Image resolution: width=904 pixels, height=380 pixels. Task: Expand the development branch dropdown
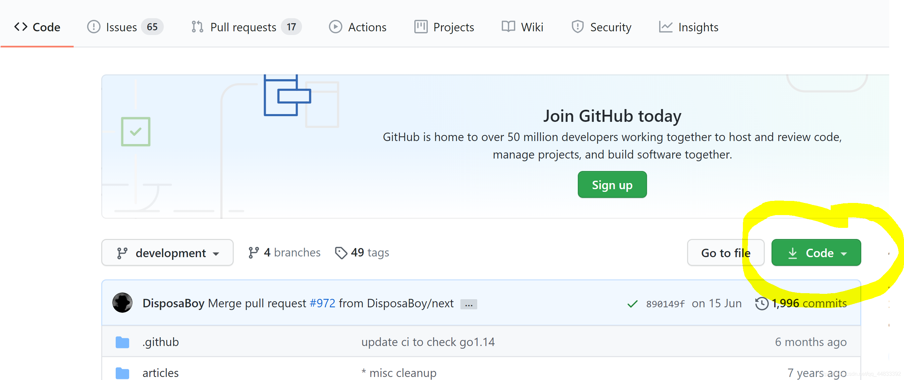click(167, 253)
